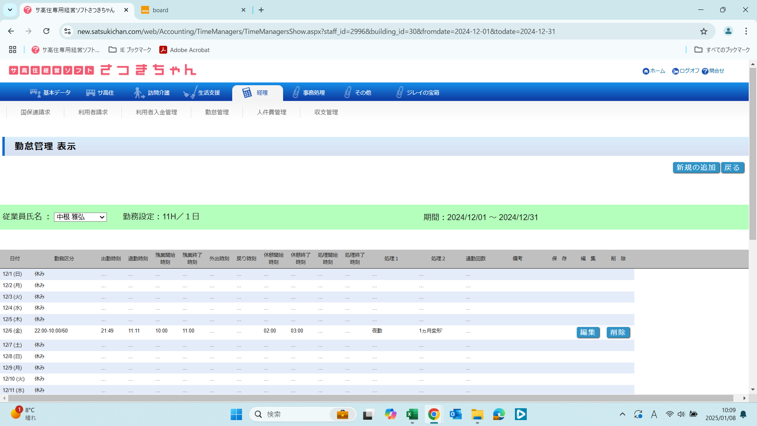Click the browser address bar URL
Image resolution: width=757 pixels, height=426 pixels.
pyautogui.click(x=315, y=32)
